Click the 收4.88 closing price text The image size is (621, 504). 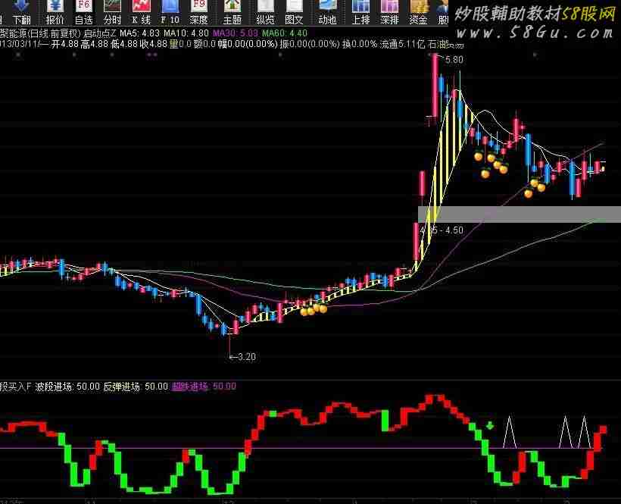(153, 44)
